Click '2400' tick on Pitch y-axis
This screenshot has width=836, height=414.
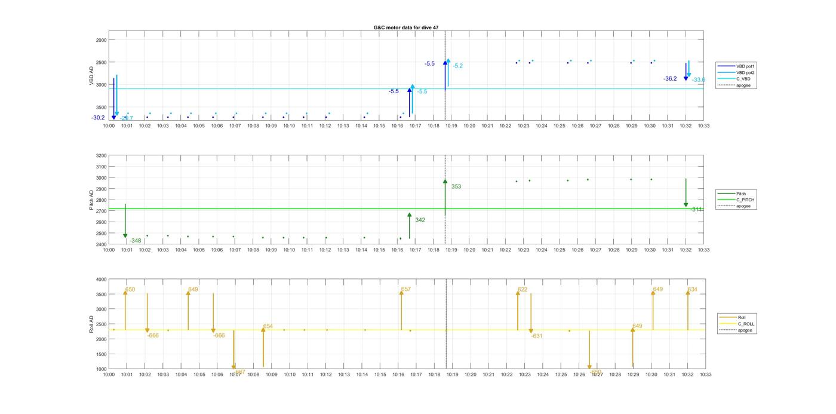(x=101, y=244)
